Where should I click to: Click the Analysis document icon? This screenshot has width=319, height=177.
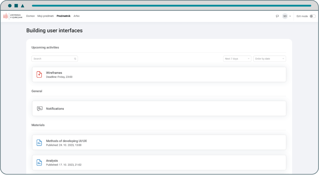coord(39,162)
